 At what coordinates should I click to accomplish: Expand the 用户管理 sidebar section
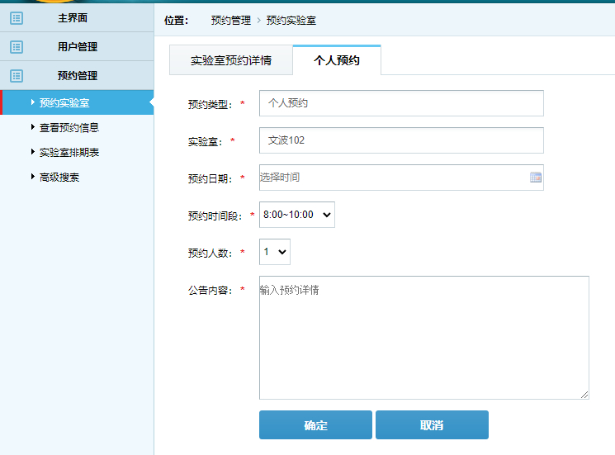pyautogui.click(x=77, y=47)
